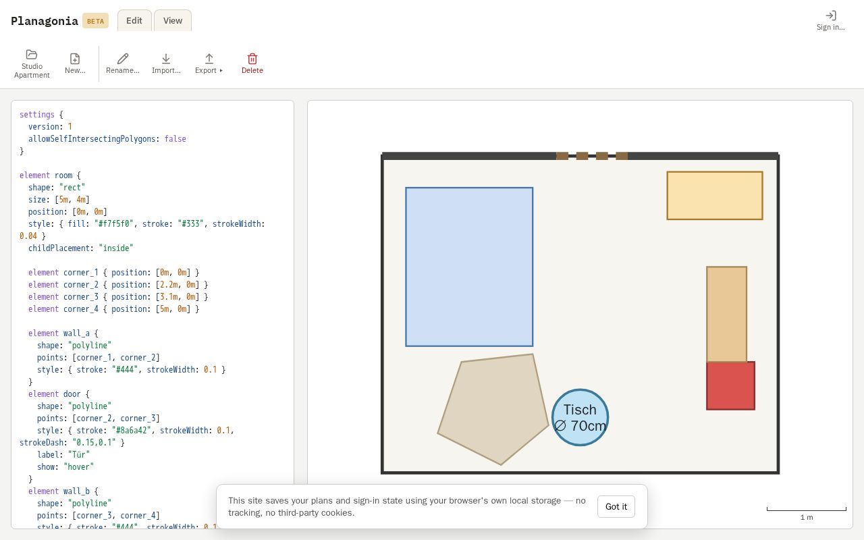The height and width of the screenshot is (540, 864).
Task: Click 'position: [0m, 0m]' room line
Action: coord(67,212)
